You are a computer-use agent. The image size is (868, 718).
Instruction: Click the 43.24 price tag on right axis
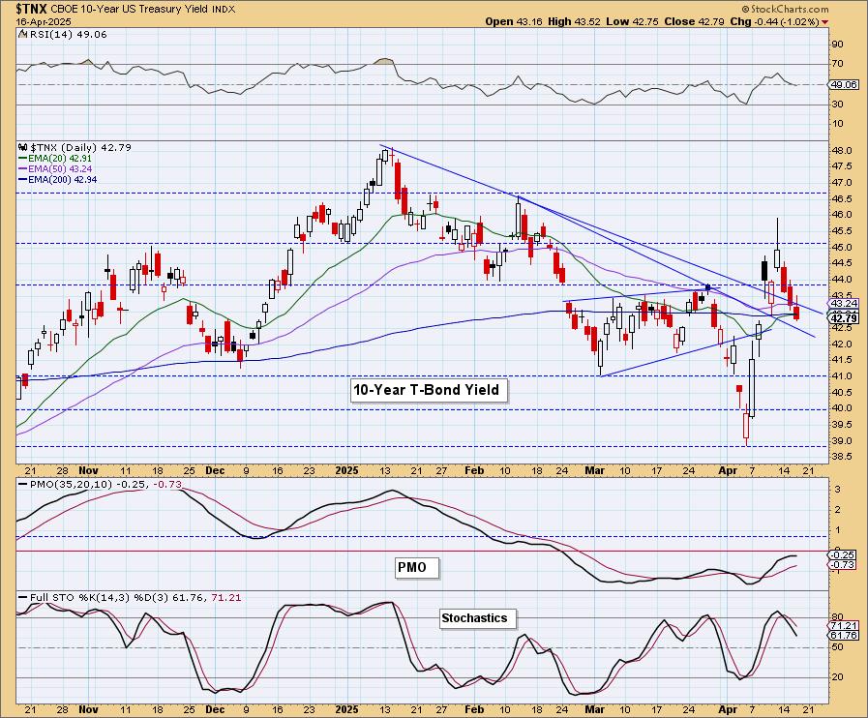tap(843, 304)
